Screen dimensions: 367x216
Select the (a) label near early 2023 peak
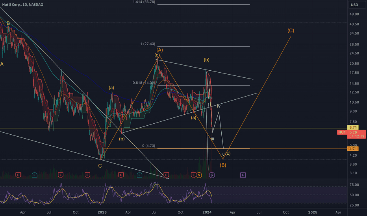(x=111, y=88)
